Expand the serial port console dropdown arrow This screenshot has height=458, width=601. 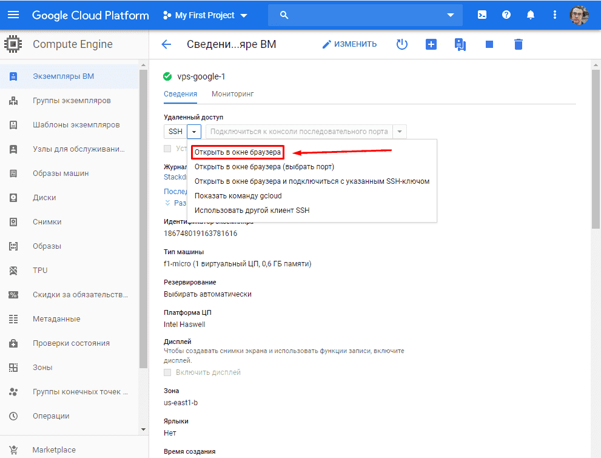click(x=400, y=132)
